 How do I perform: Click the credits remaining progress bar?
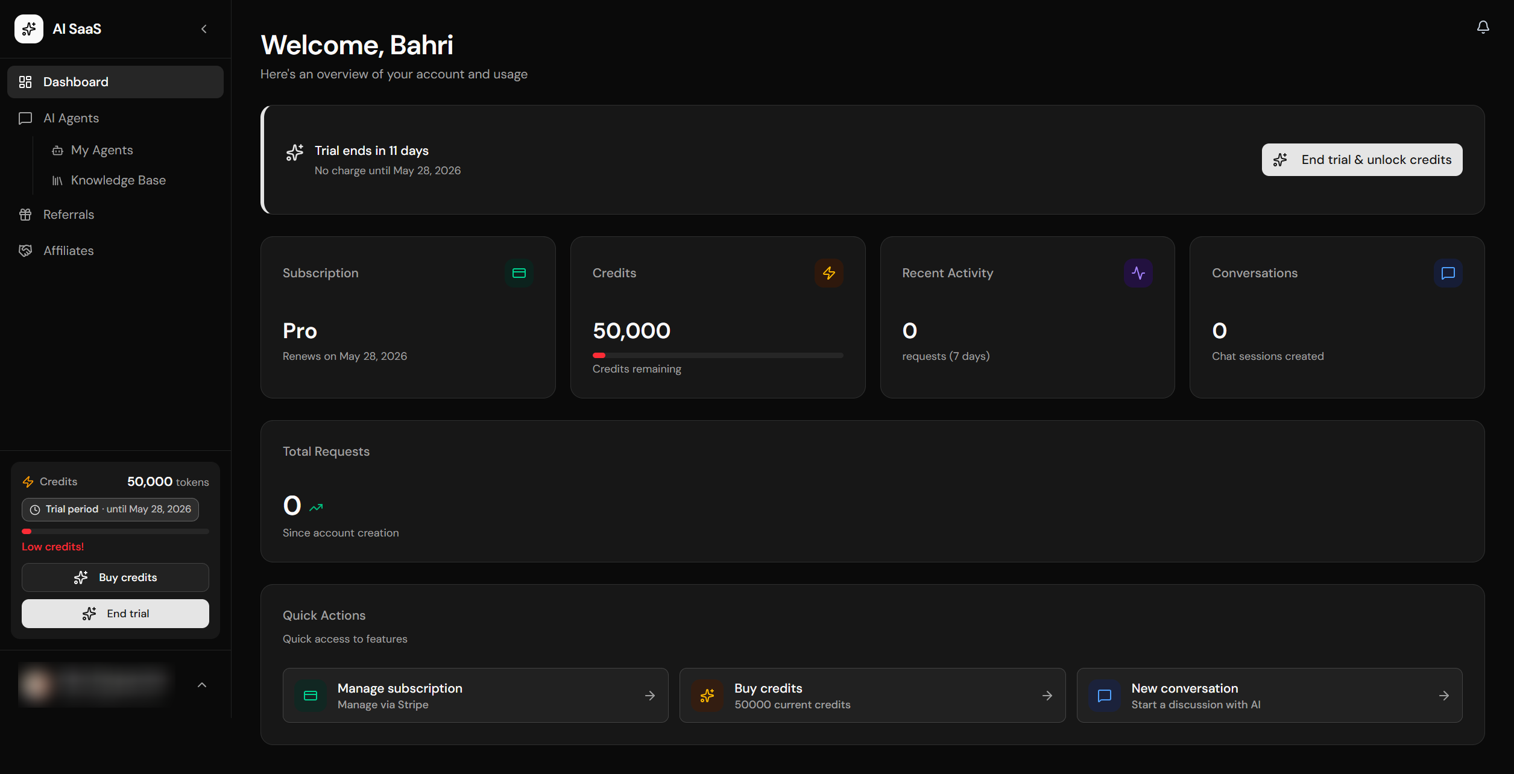coord(718,356)
